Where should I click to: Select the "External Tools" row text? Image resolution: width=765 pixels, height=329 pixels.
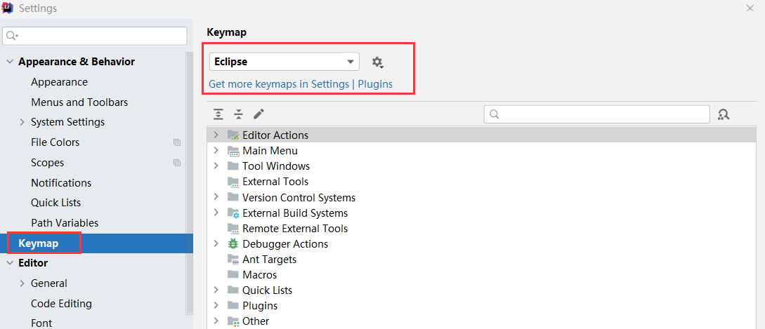[x=275, y=182]
